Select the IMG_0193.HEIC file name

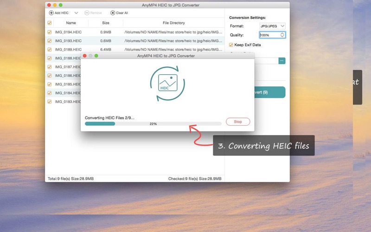[x=68, y=41]
